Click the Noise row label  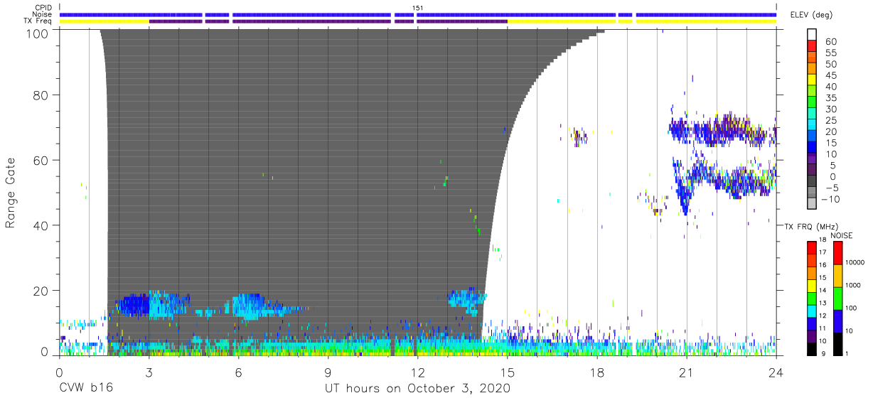42,14
